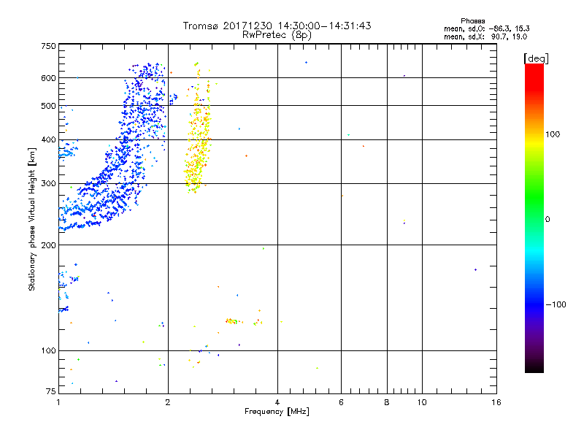The width and height of the screenshot is (584, 438).
Task: Click the x-axis tick label '1'
Action: (x=58, y=402)
